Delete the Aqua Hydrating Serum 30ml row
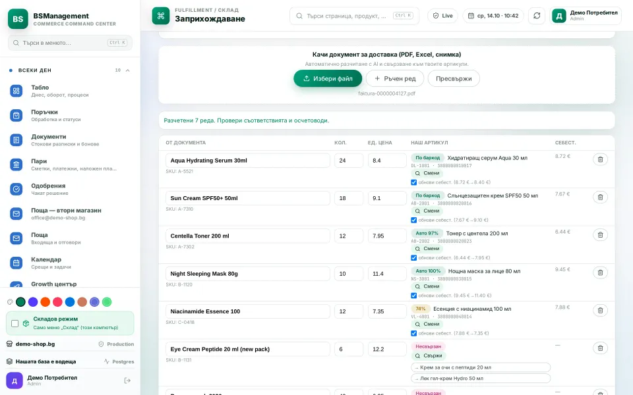 pos(600,159)
